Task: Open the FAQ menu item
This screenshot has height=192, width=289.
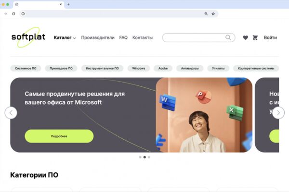Action: coord(123,37)
